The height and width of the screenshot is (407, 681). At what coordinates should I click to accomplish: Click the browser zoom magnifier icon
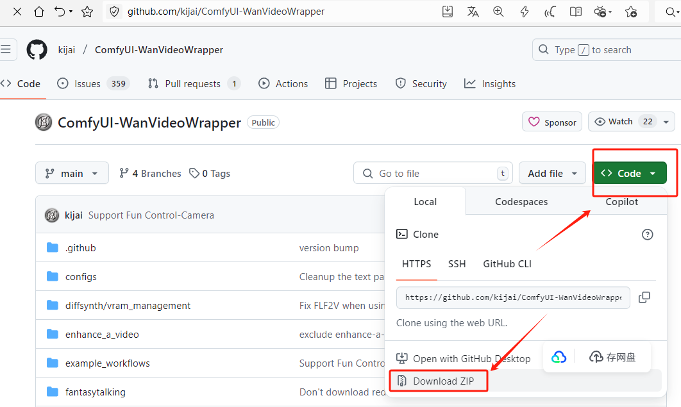[499, 12]
